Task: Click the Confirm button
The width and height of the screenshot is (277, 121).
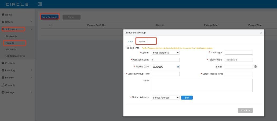Action: 245,111
